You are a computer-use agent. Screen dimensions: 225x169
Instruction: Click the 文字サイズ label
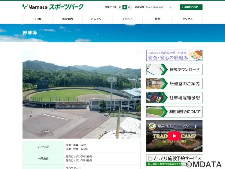coord(111,7)
